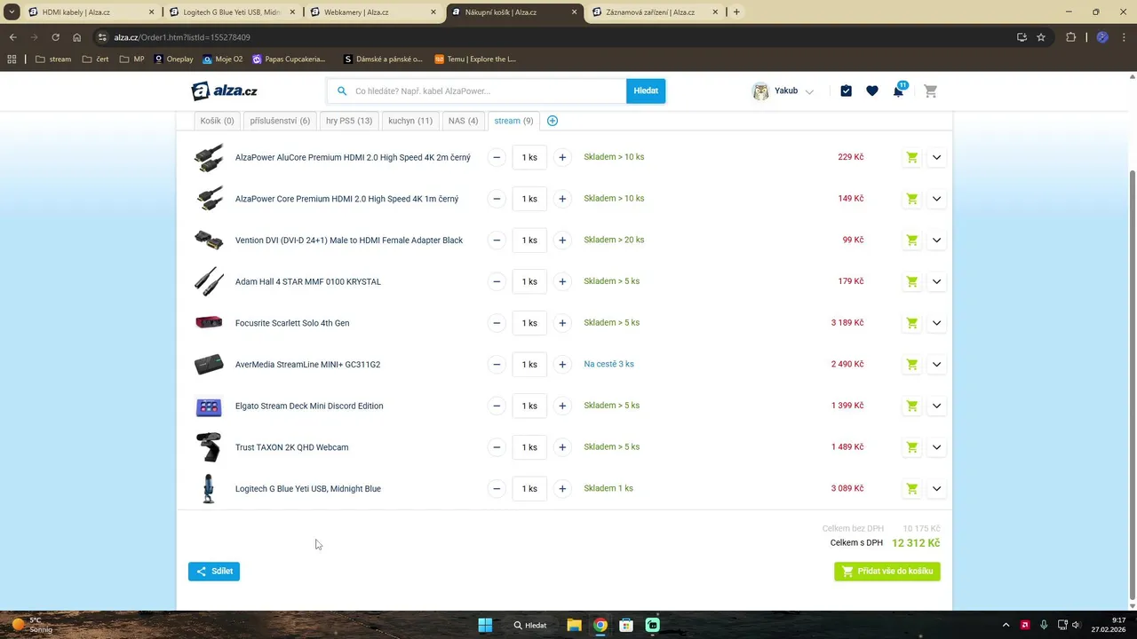This screenshot has height=639, width=1137.
Task: Add Trust TAXON webcam to cart
Action: click(911, 447)
